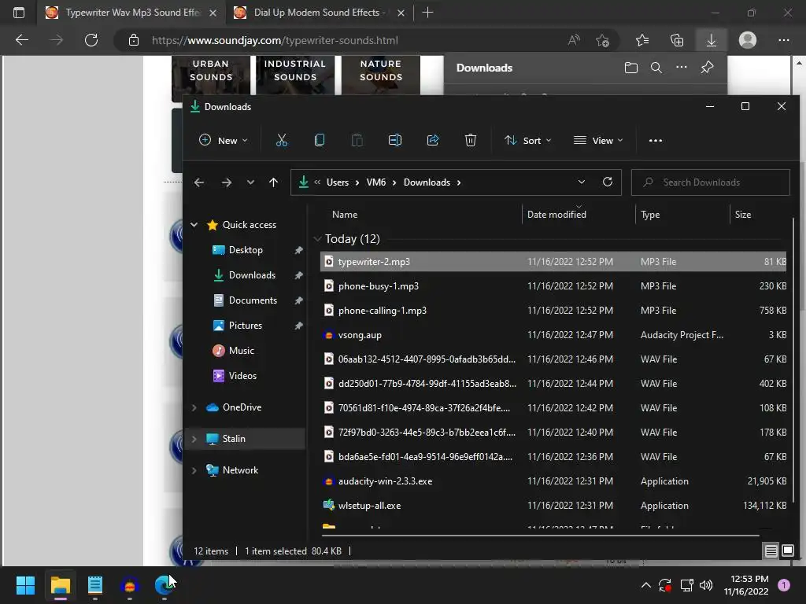Image resolution: width=806 pixels, height=604 pixels.
Task: Select audacity-win-2.3.3.exe file
Action: (x=553, y=481)
